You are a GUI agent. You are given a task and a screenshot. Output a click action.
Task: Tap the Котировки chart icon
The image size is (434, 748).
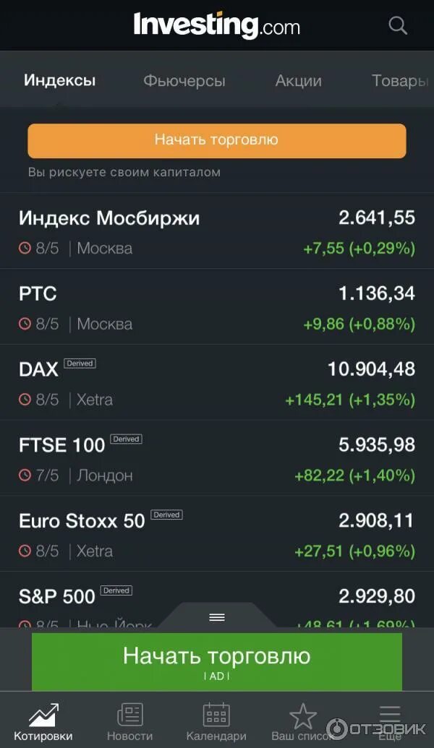[x=43, y=715]
